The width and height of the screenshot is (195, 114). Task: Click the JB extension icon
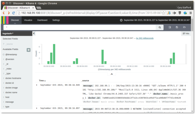coord(169,13)
